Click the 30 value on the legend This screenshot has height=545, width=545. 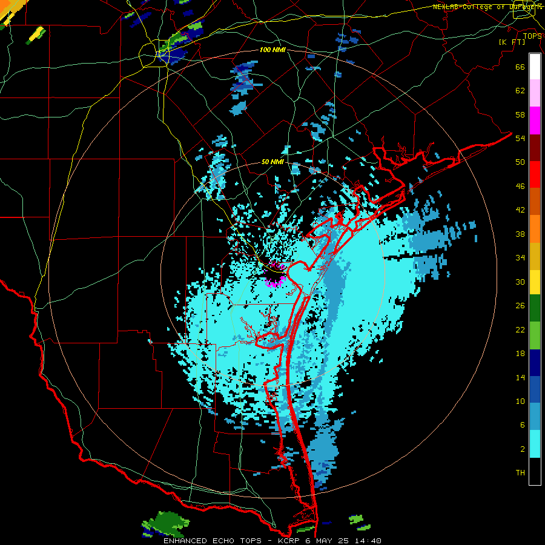(520, 282)
